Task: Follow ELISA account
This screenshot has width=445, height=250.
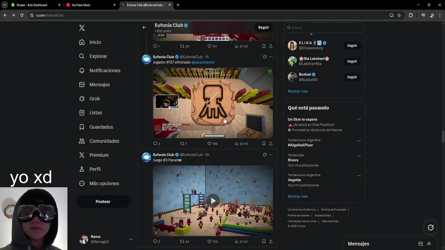Action: pyautogui.click(x=352, y=45)
